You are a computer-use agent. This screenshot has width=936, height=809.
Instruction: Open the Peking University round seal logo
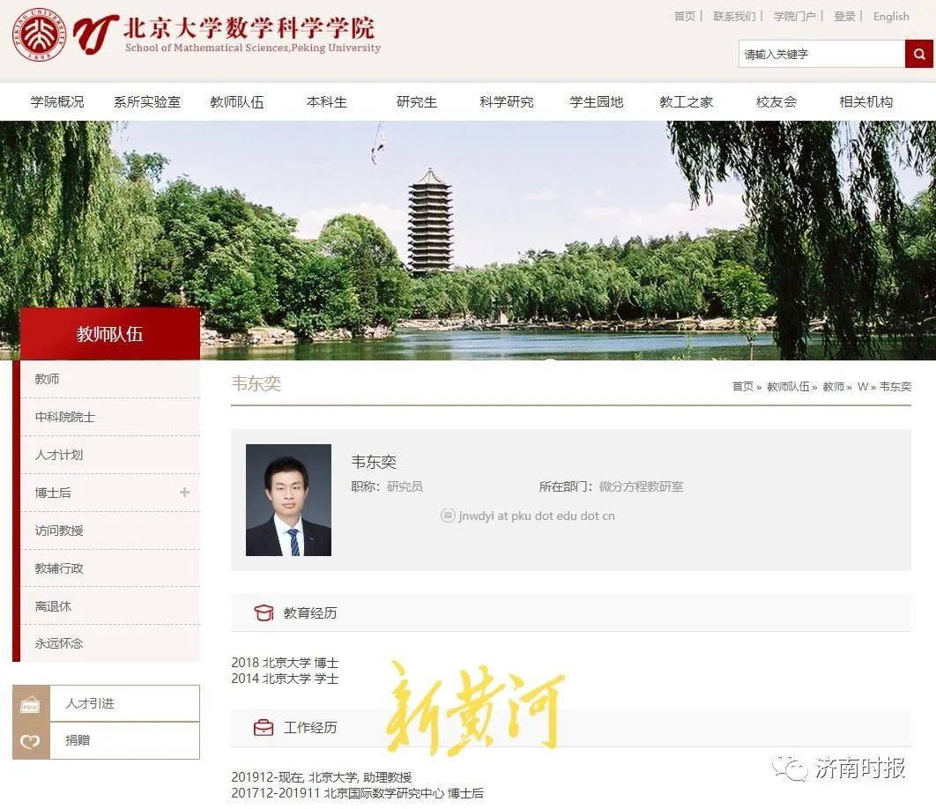pyautogui.click(x=39, y=34)
